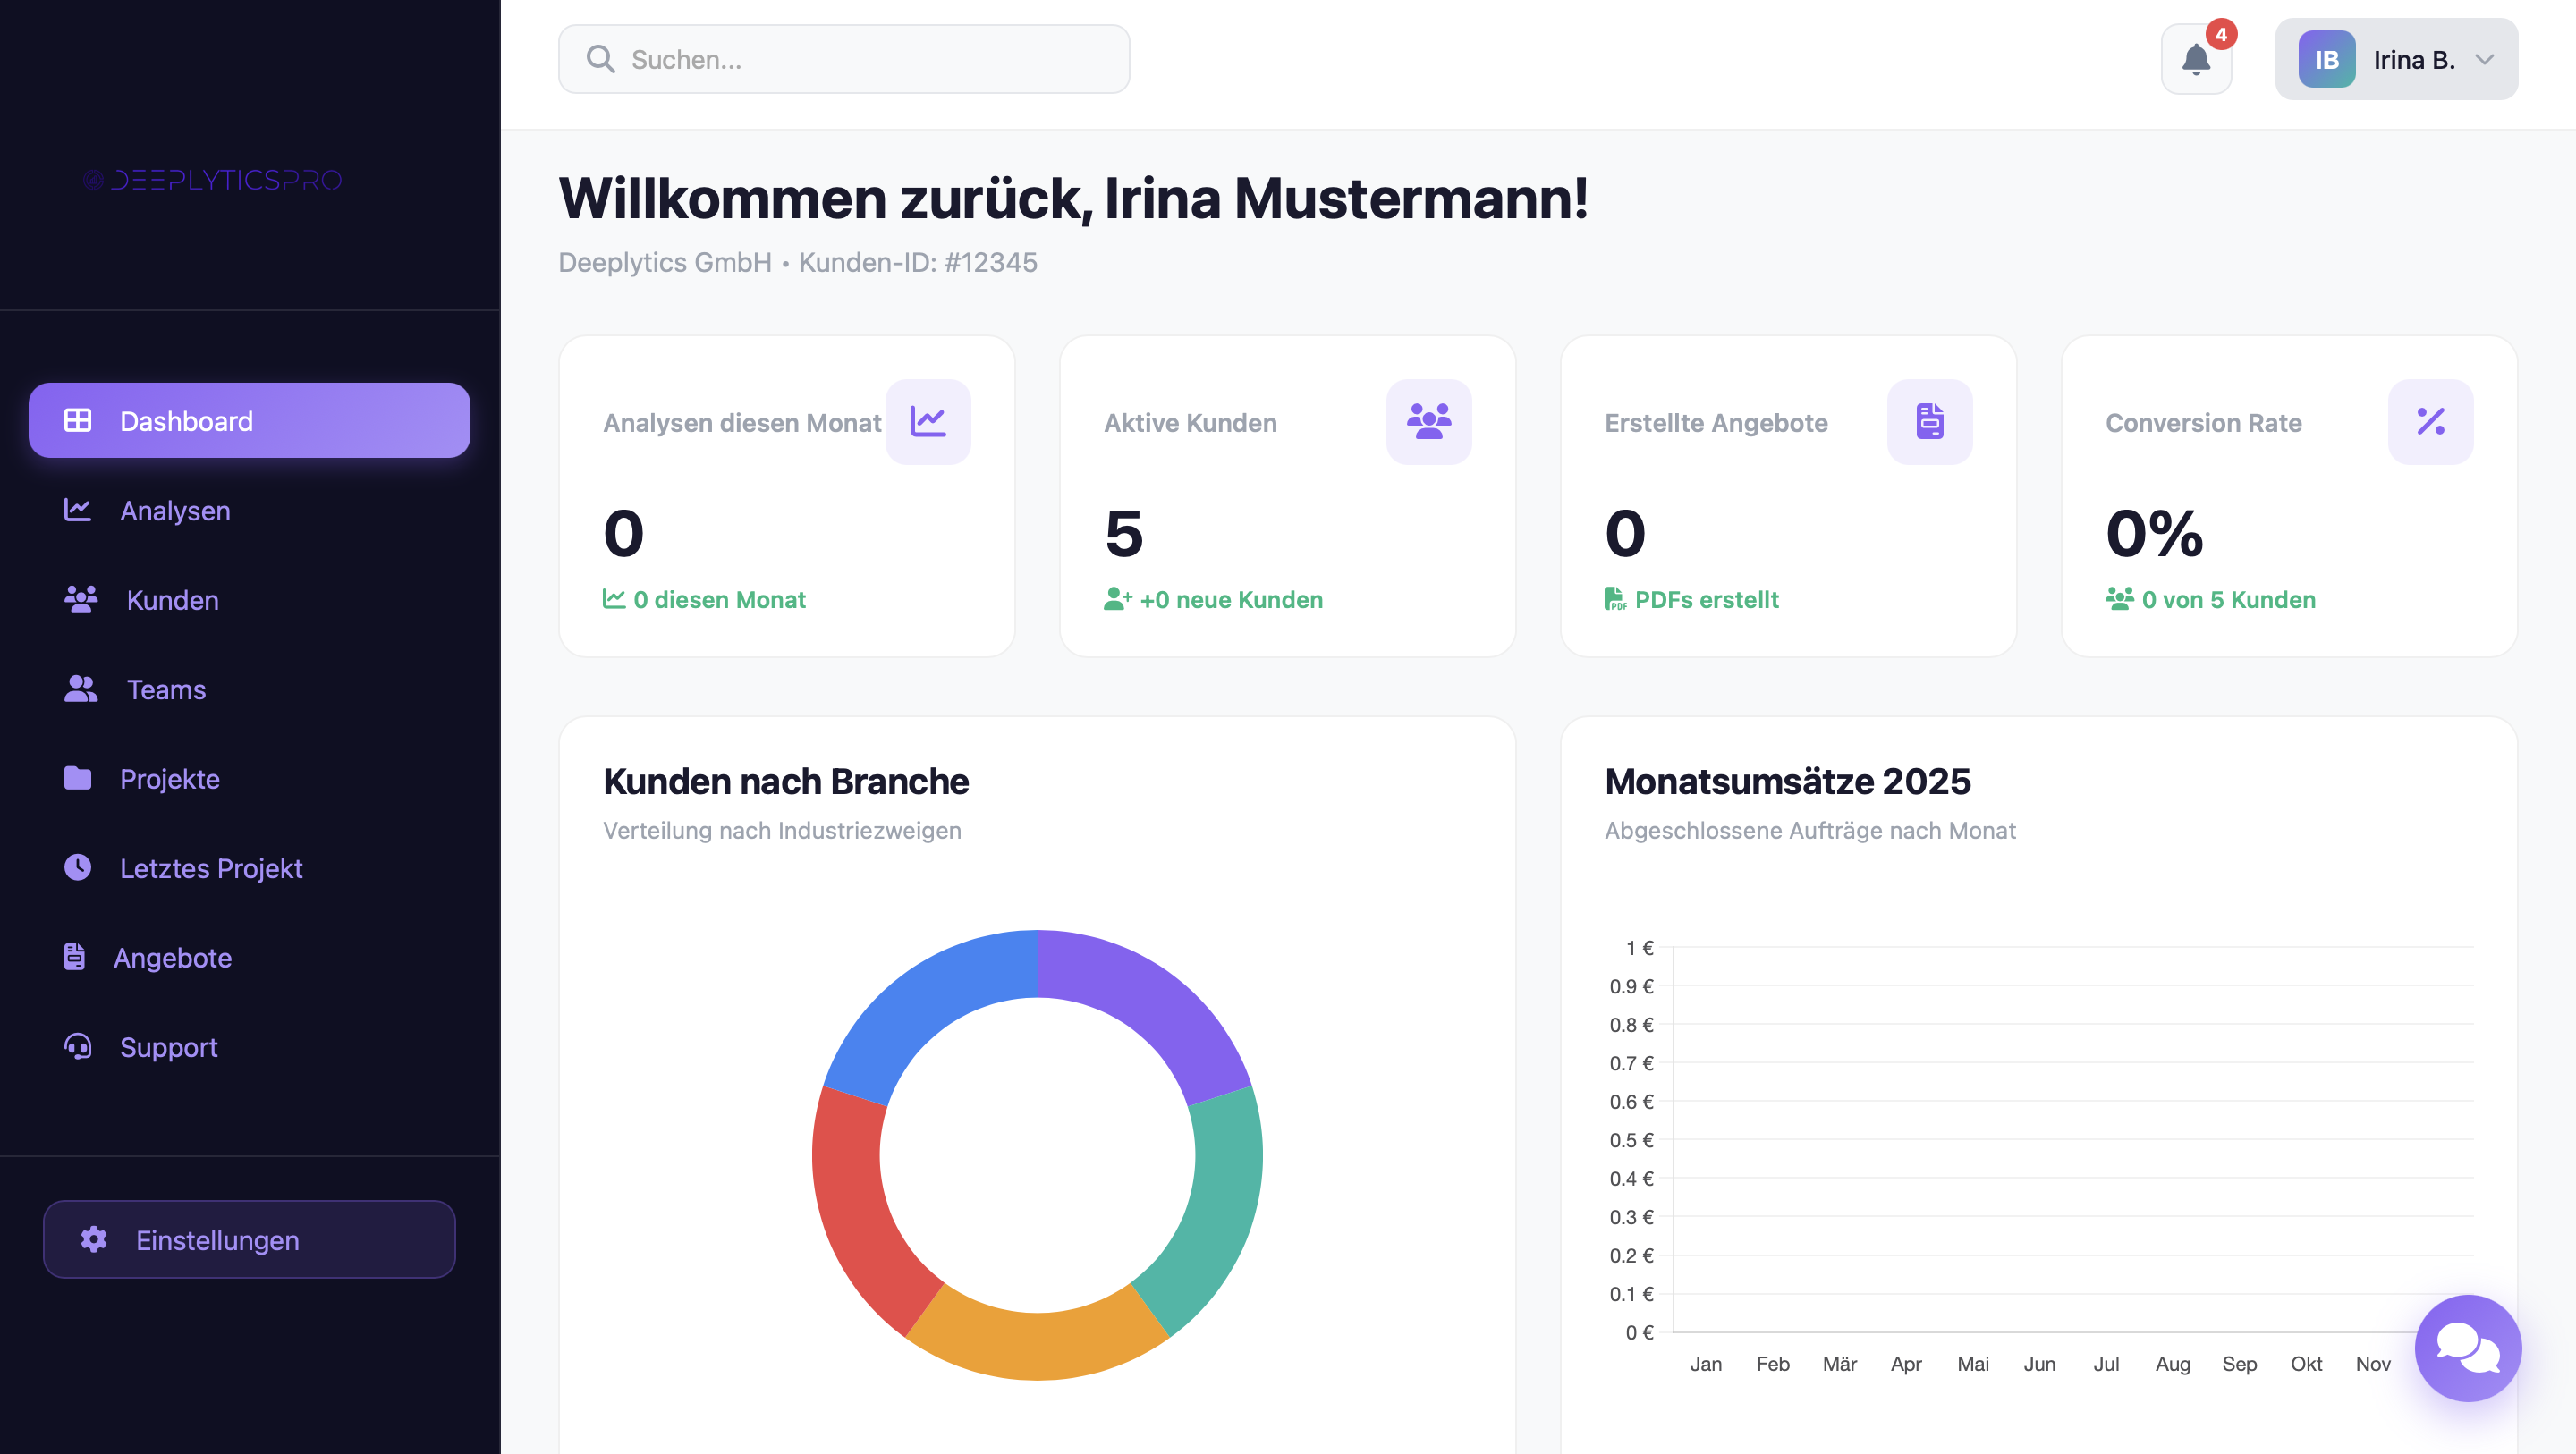
Task: Navigate to Teams
Action: coord(249,689)
